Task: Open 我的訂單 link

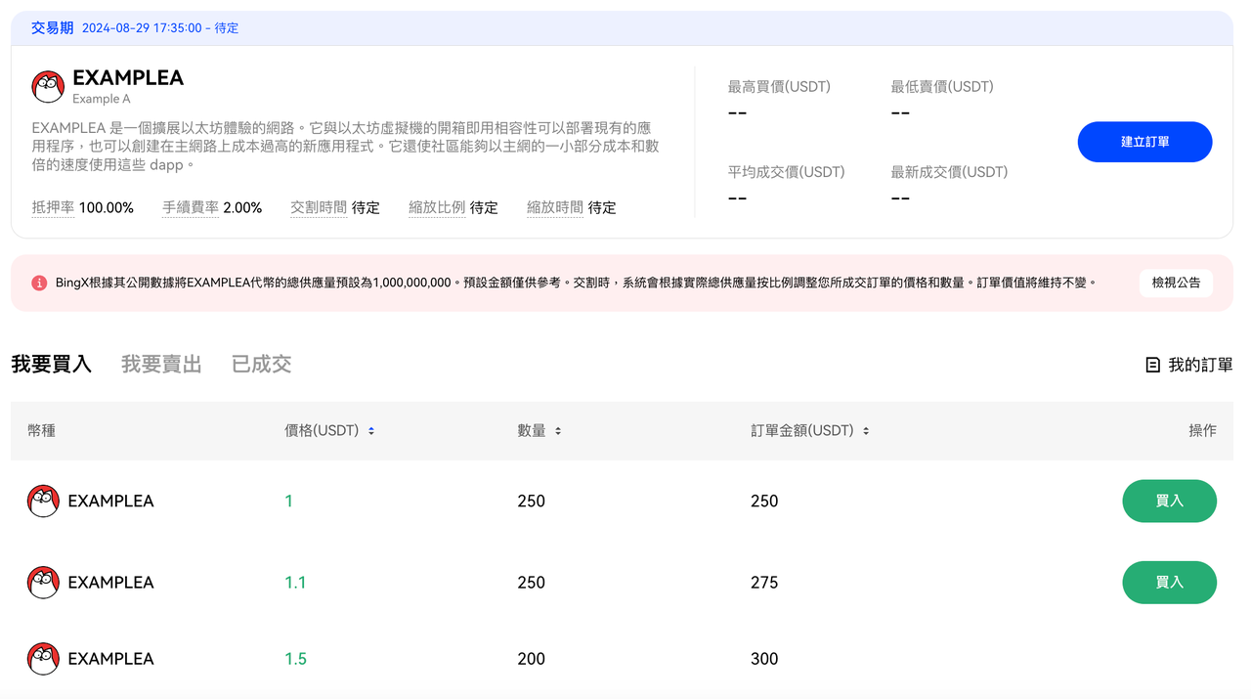Action: click(1200, 365)
